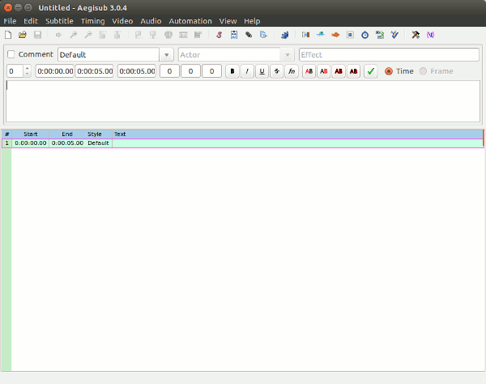Focus the subtitle text edit box
Screen dimensions: 486x384
coord(243,101)
